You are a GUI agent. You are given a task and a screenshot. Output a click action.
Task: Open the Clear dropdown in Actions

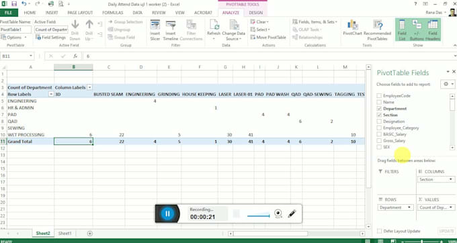point(259,22)
